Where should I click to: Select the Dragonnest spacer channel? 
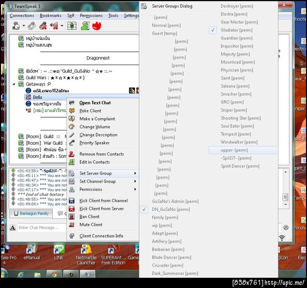click(x=98, y=58)
